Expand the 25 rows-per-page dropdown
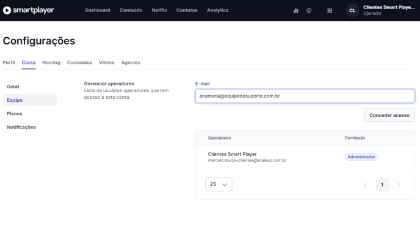This screenshot has width=420, height=228. point(219,184)
